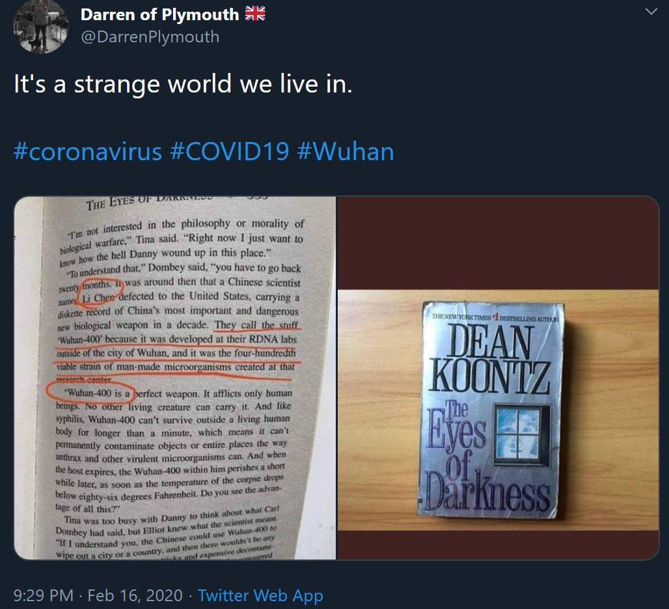This screenshot has height=609, width=669.
Task: Open the @DarrenPlymouth handle link
Action: click(x=150, y=37)
